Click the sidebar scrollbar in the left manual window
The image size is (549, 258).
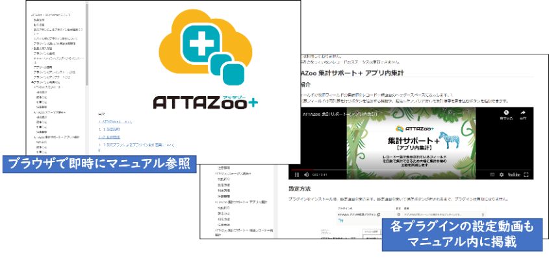pos(87,45)
